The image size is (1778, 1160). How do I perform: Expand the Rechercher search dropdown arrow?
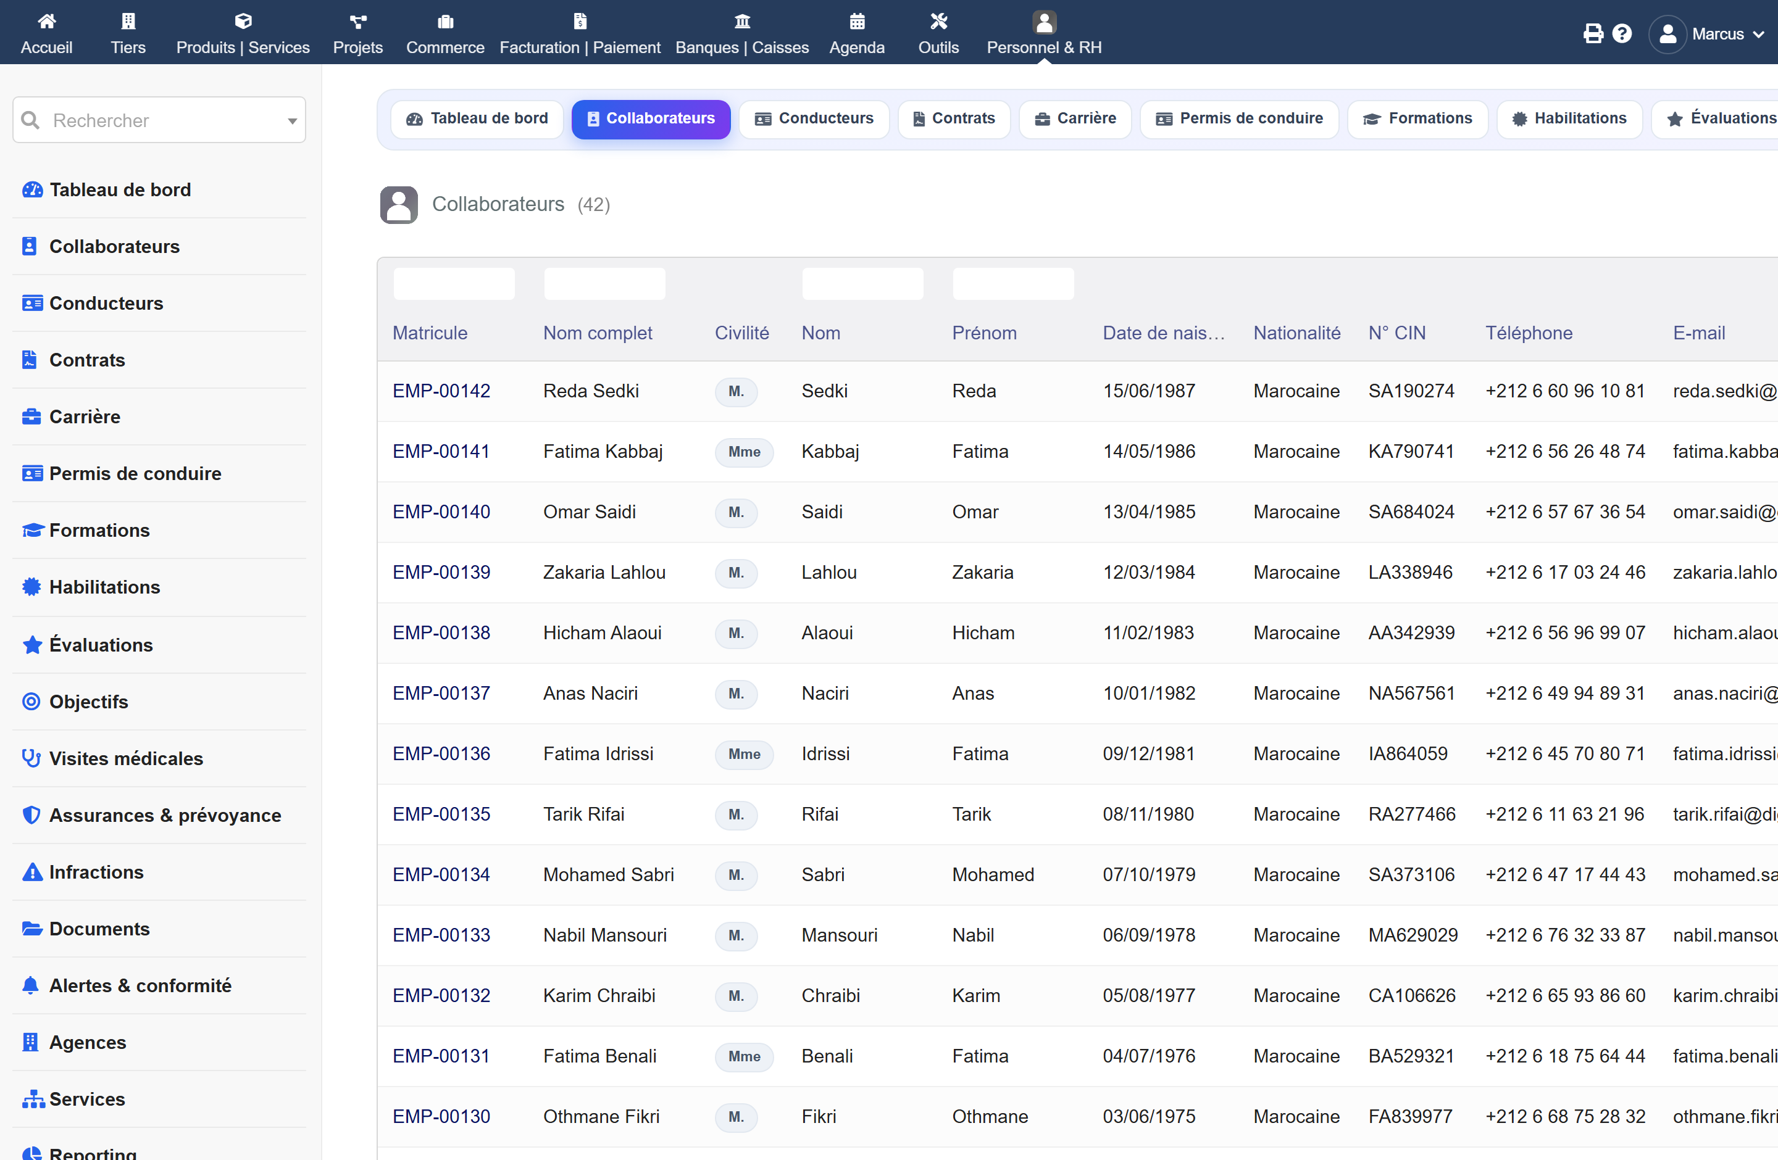click(292, 121)
